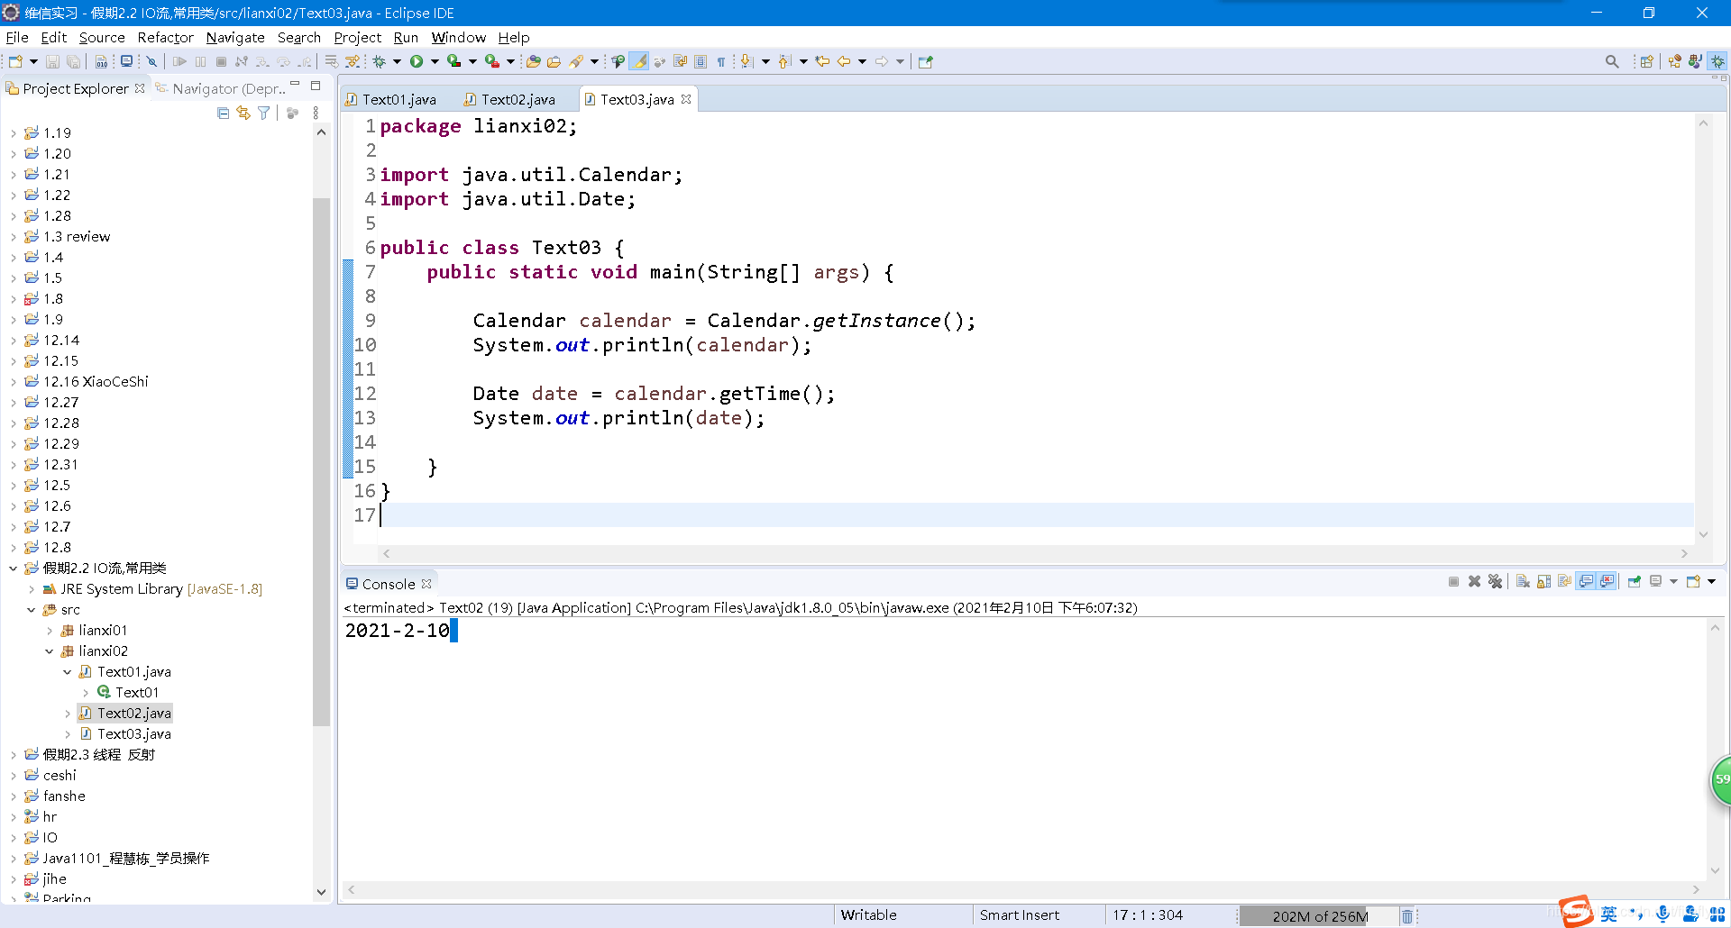Toggle Show Whitespace Characters pilcrow
This screenshot has height=928, width=1731.
pos(720,61)
